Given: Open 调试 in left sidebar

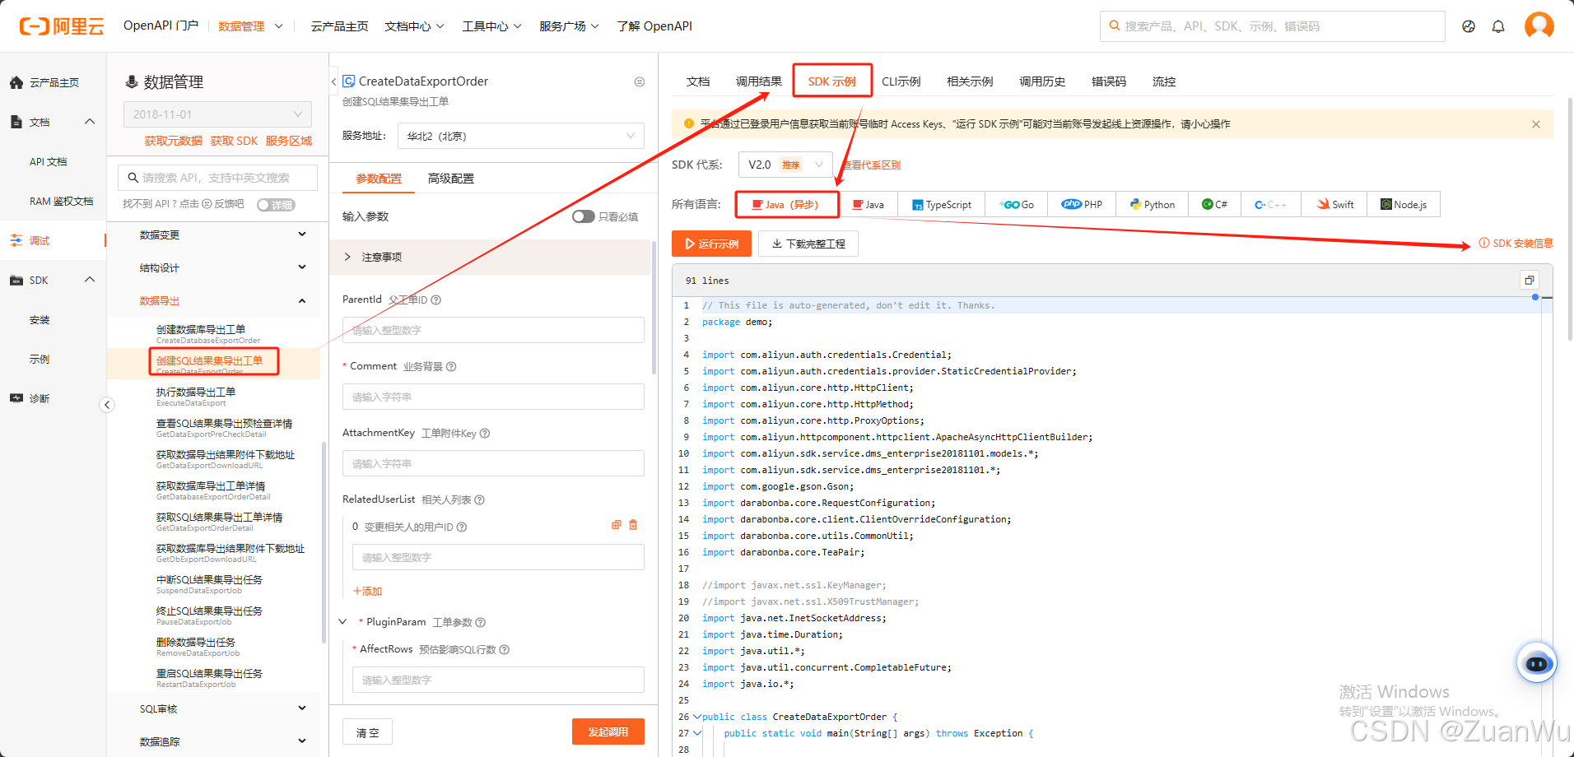Looking at the screenshot, I should [54, 240].
